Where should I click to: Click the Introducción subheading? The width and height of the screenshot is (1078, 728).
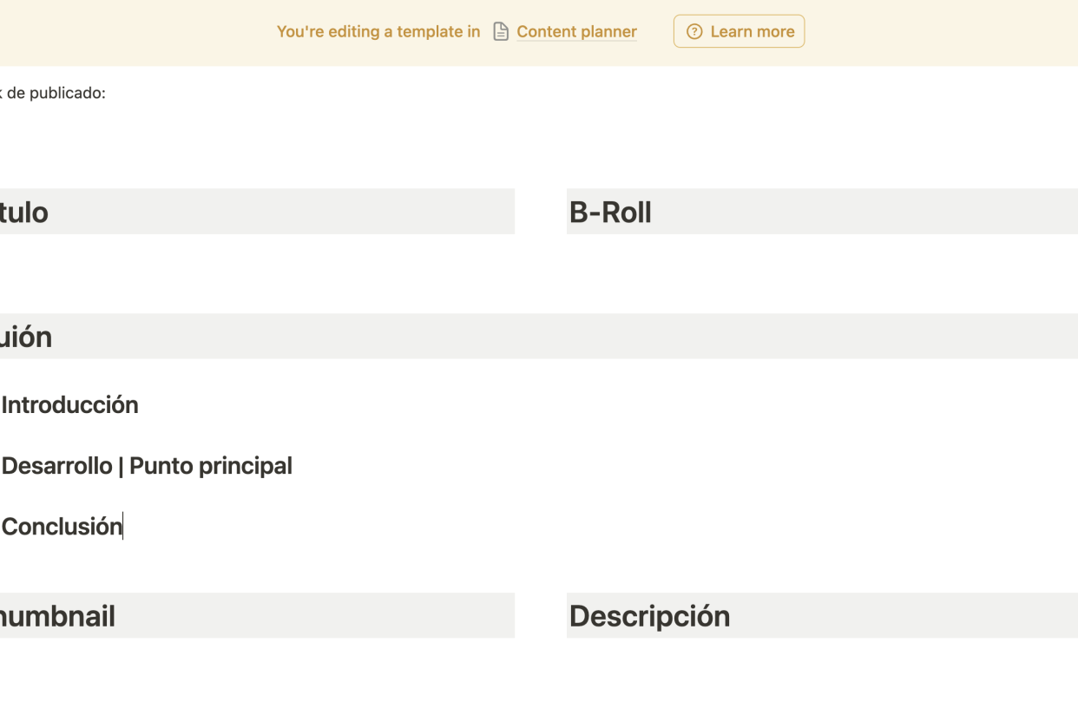pos(69,405)
